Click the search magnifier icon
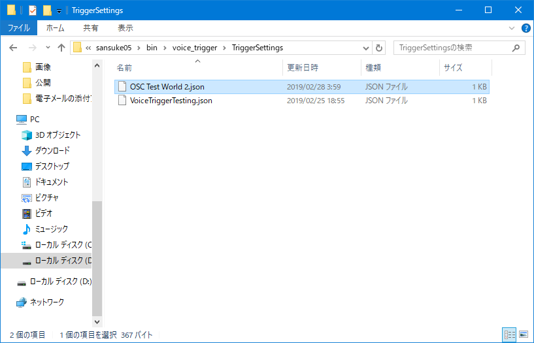The width and height of the screenshot is (534, 343). 516,48
